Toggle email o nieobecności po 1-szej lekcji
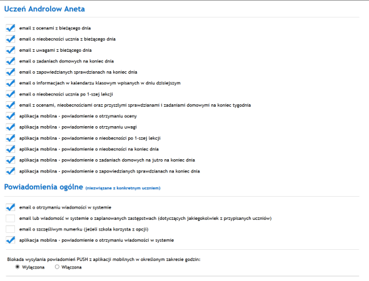 pos(11,94)
